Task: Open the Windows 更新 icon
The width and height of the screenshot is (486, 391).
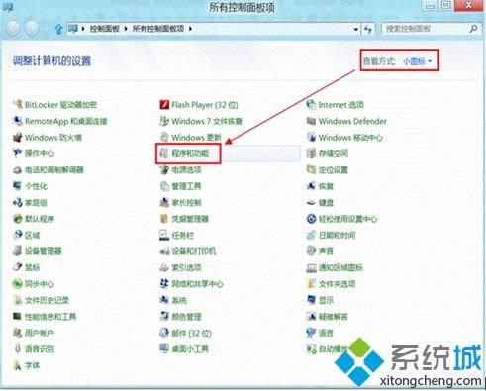Action: click(164, 137)
